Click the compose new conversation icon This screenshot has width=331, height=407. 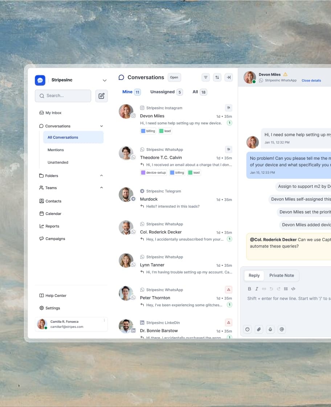coord(101,96)
